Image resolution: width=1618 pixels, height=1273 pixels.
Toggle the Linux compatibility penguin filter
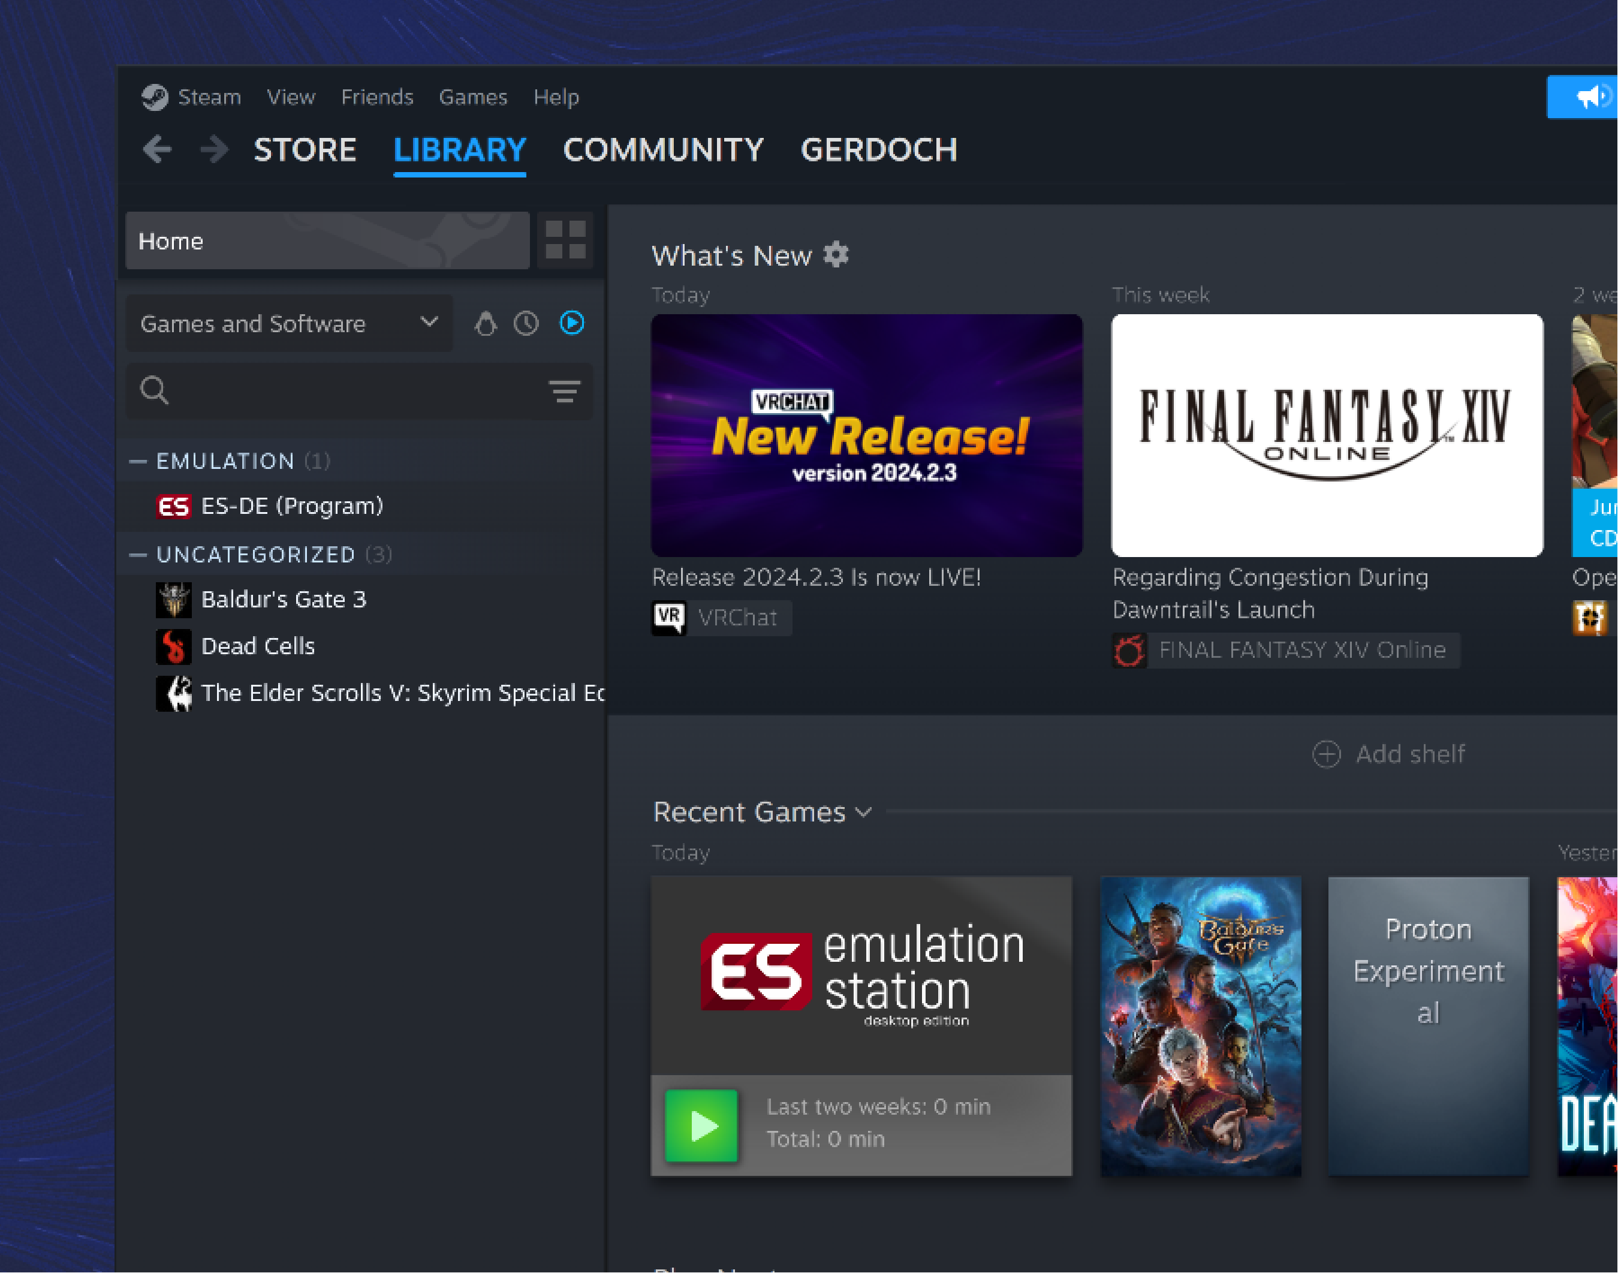coord(486,323)
